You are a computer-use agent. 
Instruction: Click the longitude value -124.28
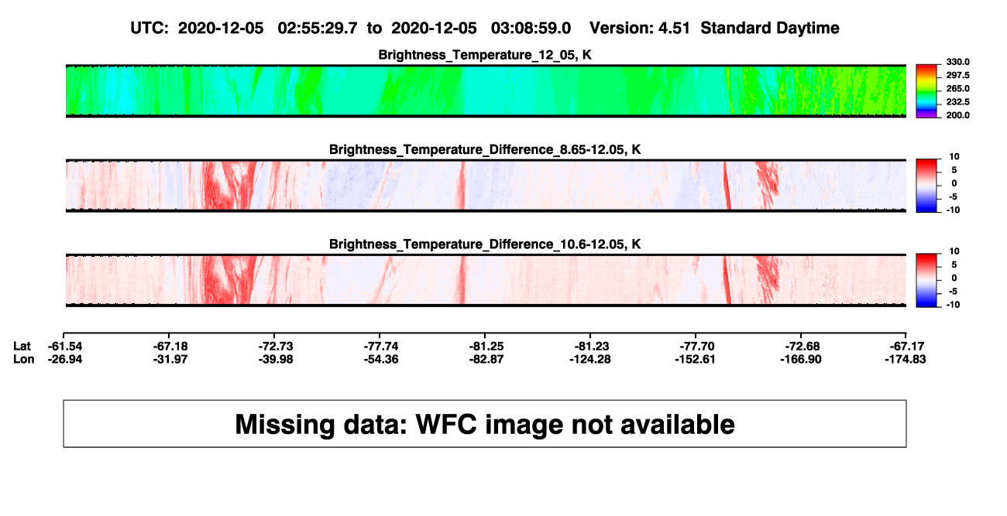(x=589, y=358)
